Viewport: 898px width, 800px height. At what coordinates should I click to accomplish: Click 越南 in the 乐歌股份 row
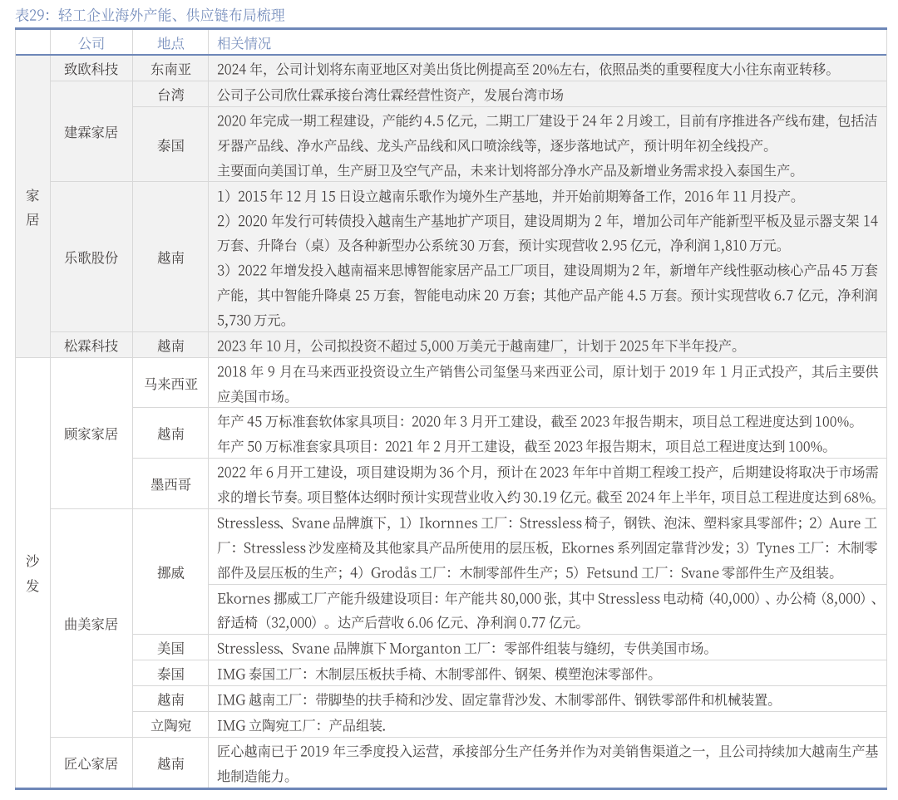coord(170,258)
